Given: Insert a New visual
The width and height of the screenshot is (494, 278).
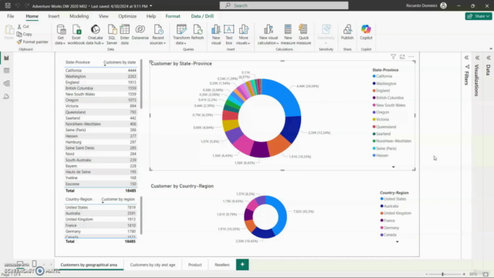Looking at the screenshot, I should click(x=216, y=35).
